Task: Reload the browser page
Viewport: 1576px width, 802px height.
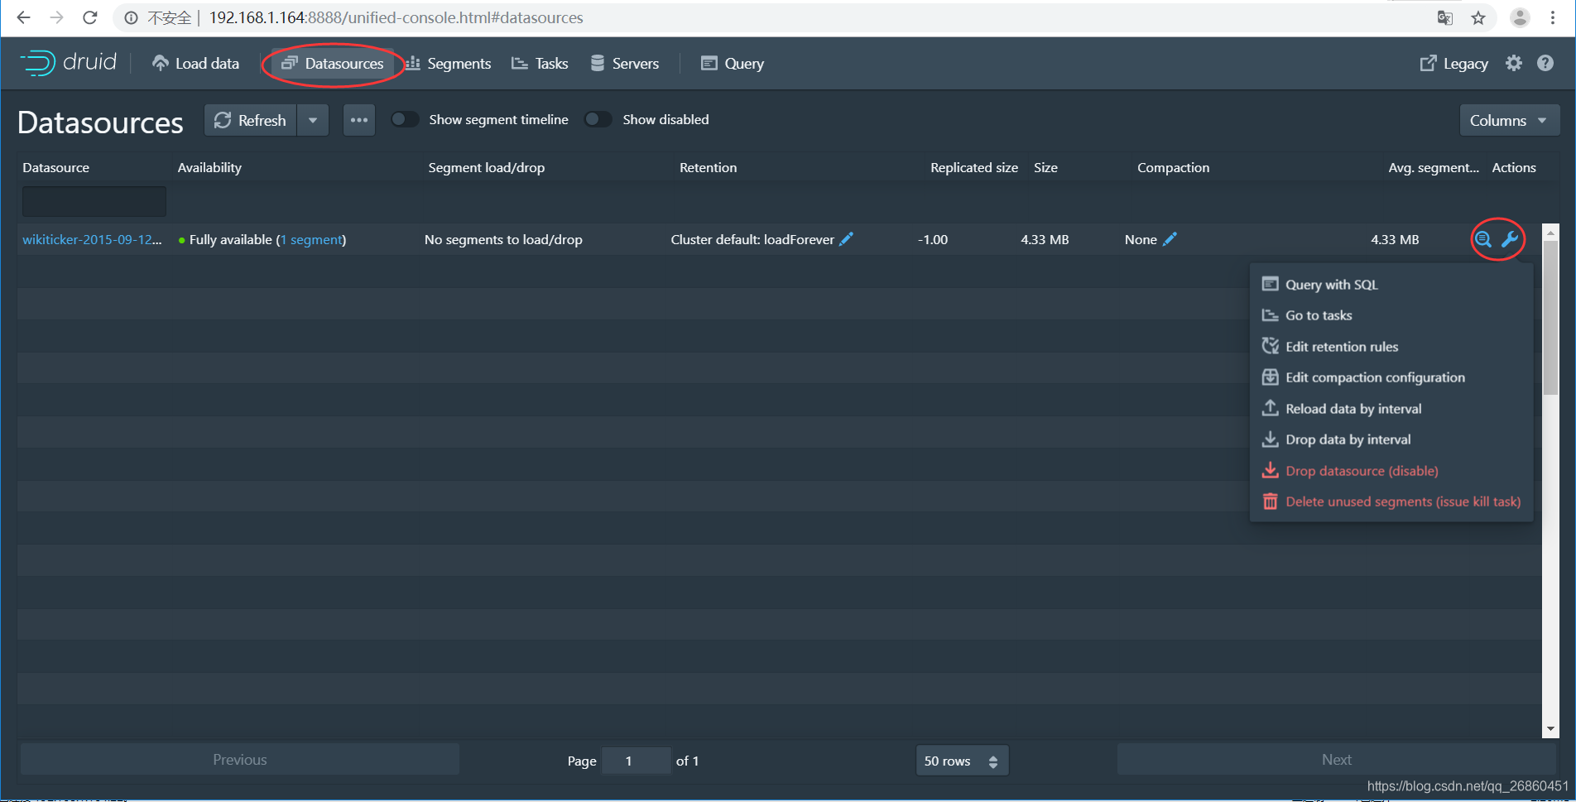Action: click(90, 17)
